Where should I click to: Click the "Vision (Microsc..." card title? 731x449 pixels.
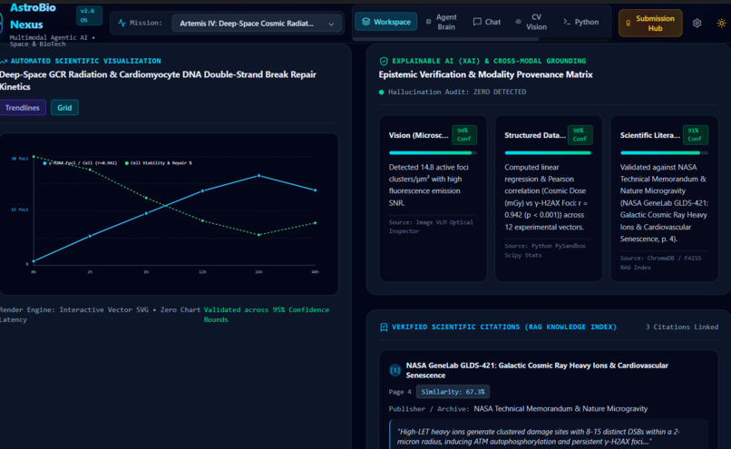click(418, 135)
